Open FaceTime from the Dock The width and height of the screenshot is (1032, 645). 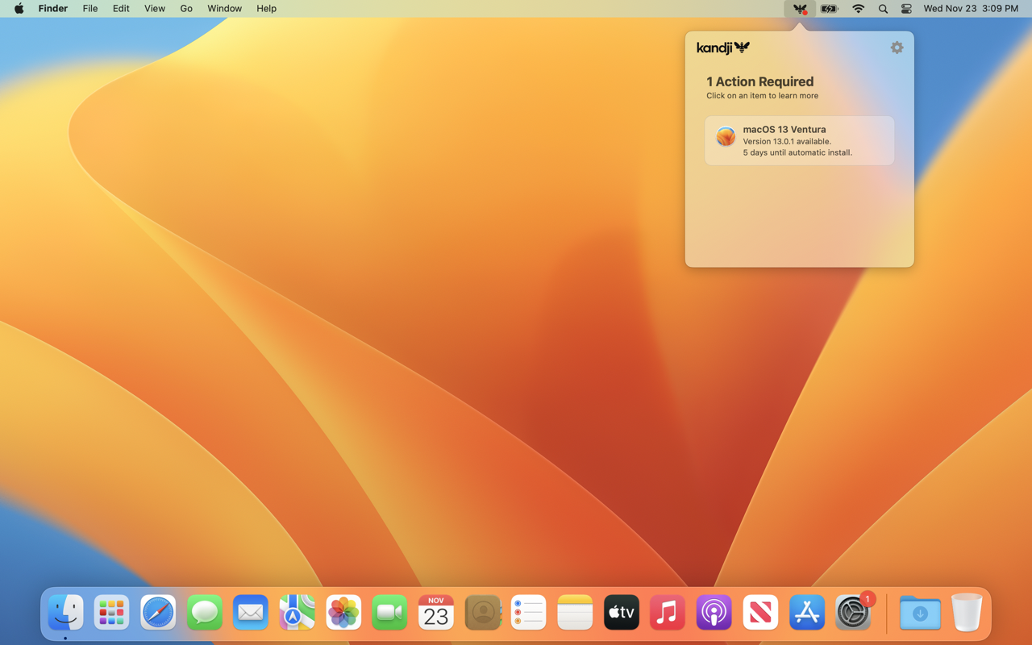389,612
